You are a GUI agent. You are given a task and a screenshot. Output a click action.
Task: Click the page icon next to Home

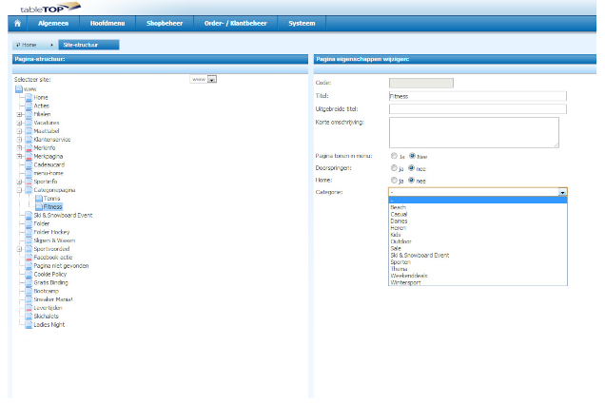coord(29,98)
